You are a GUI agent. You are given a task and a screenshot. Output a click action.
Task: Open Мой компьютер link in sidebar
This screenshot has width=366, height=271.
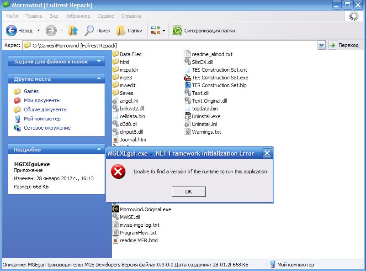(42, 119)
